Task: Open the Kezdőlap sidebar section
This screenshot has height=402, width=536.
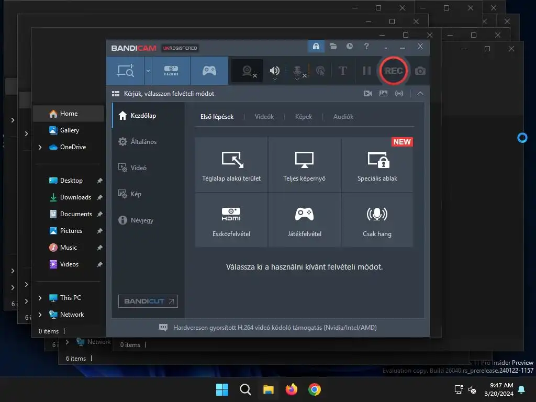Action: point(148,116)
